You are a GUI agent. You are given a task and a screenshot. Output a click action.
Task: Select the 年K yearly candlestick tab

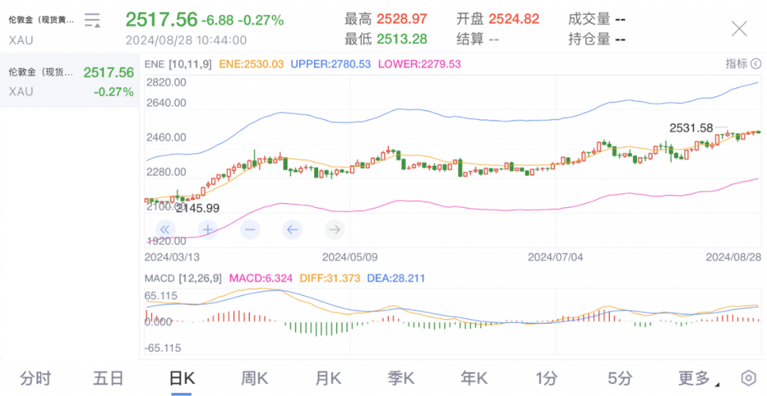point(475,378)
